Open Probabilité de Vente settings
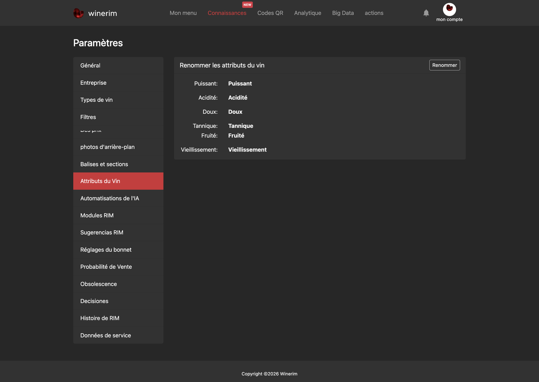This screenshot has height=382, width=539. (x=118, y=267)
